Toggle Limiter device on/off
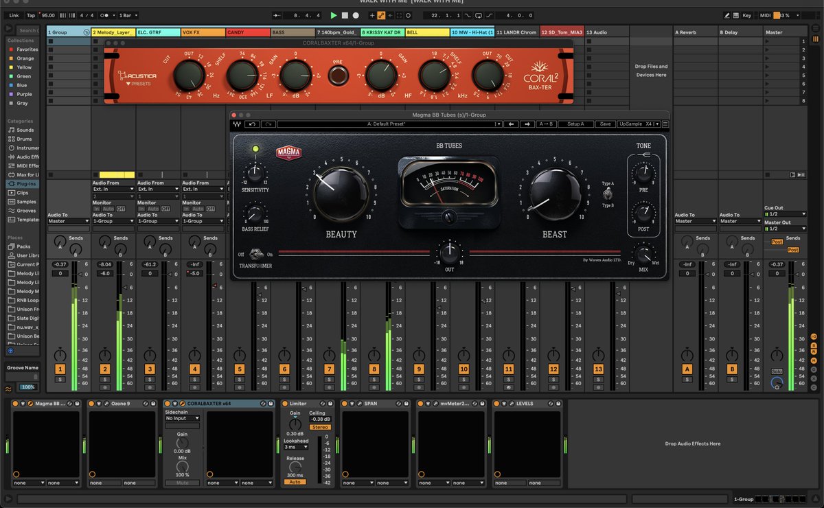This screenshot has height=508, width=824. click(x=285, y=404)
